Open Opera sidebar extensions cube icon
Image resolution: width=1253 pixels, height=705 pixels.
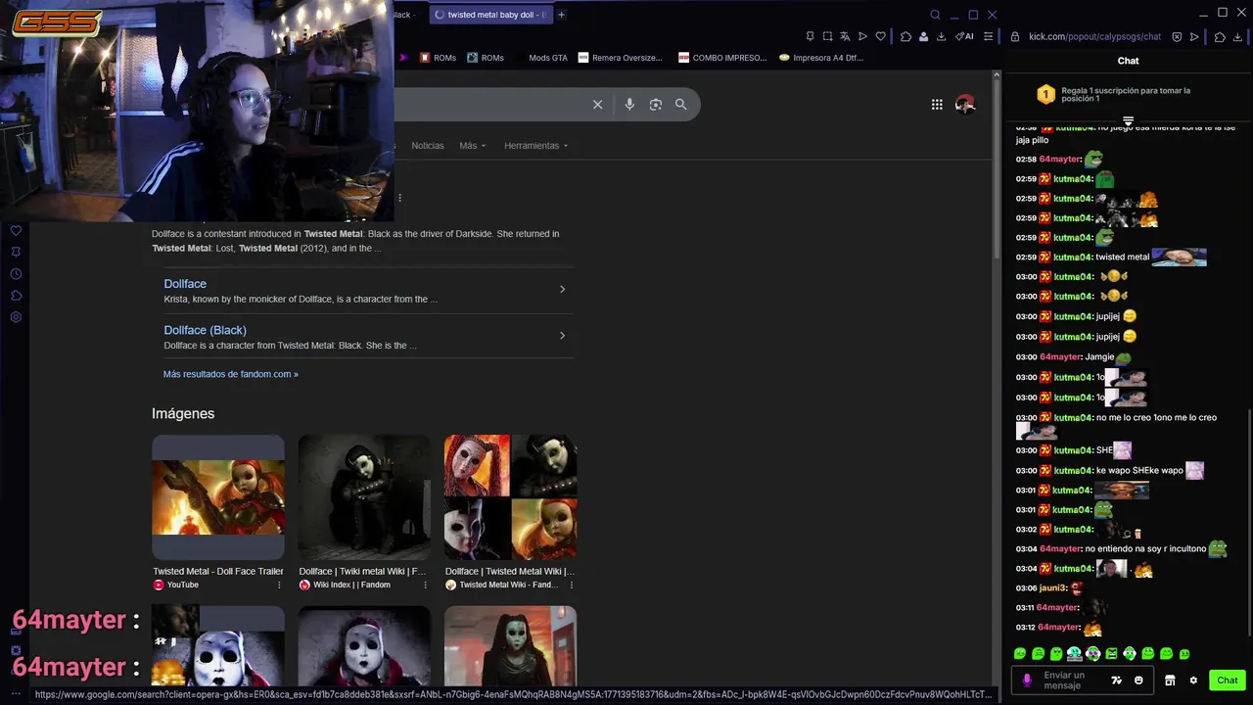point(16,296)
